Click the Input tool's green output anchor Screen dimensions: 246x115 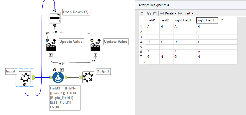[x=33, y=77]
